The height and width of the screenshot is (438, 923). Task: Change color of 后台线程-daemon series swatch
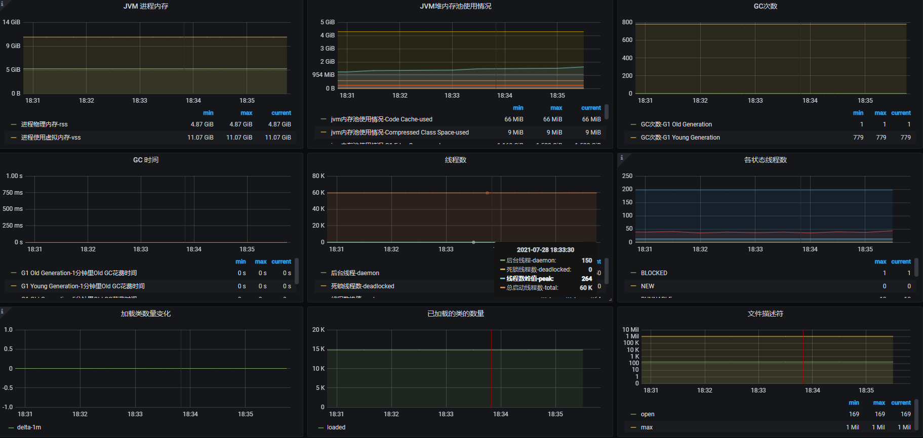click(324, 273)
